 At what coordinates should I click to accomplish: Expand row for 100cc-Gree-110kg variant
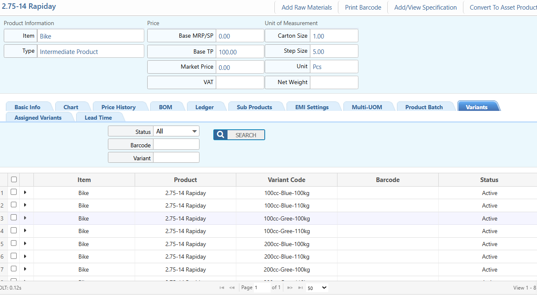25,231
